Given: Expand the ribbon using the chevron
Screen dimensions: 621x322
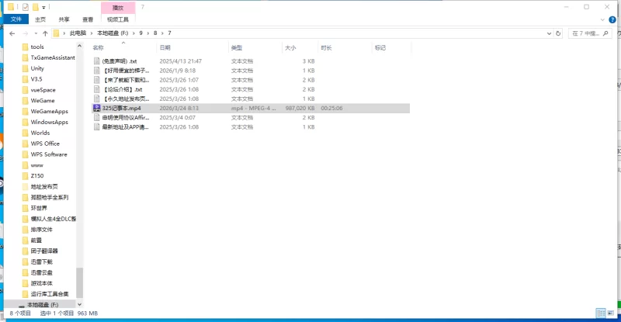Looking at the screenshot, I should tap(602, 19).
